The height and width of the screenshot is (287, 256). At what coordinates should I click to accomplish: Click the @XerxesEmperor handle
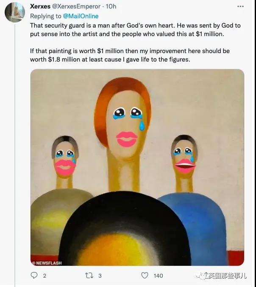(x=79, y=6)
